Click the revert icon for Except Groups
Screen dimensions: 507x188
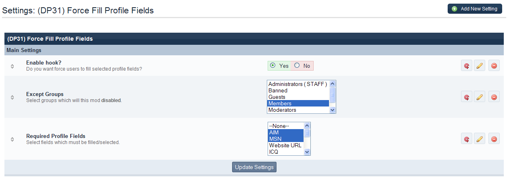click(x=467, y=97)
